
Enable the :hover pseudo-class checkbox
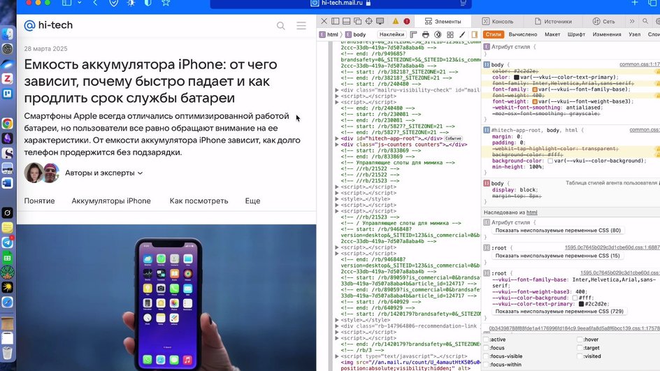[x=580, y=340]
